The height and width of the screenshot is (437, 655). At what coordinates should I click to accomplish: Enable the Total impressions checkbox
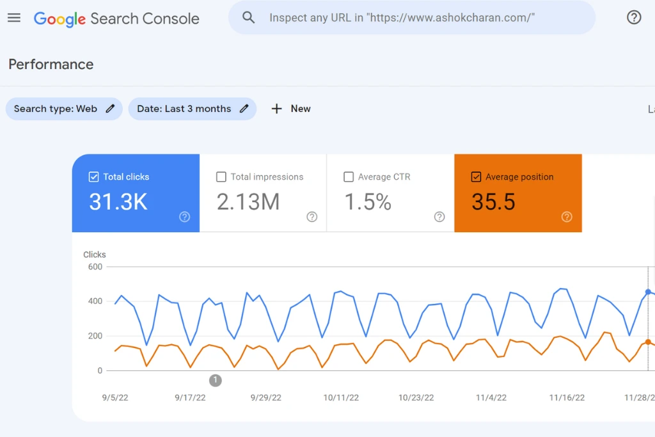221,177
